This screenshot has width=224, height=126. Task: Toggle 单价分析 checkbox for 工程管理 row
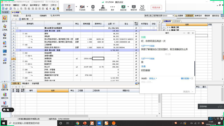136,45
